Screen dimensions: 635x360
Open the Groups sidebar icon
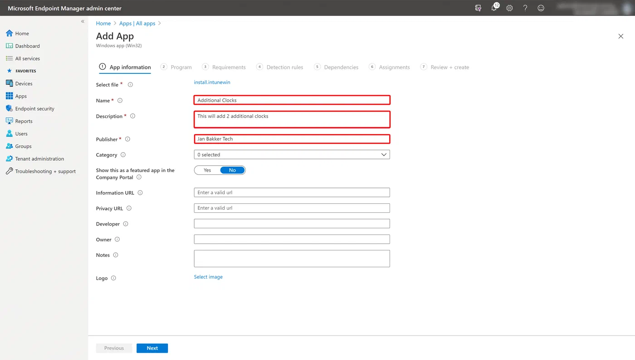coord(9,146)
